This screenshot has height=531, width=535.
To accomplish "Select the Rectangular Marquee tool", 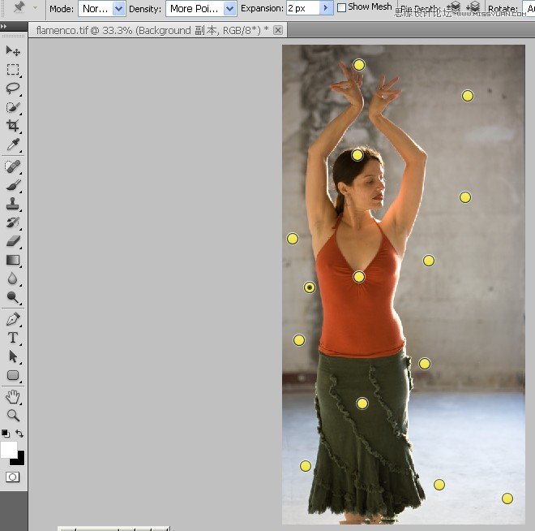I will (x=13, y=70).
